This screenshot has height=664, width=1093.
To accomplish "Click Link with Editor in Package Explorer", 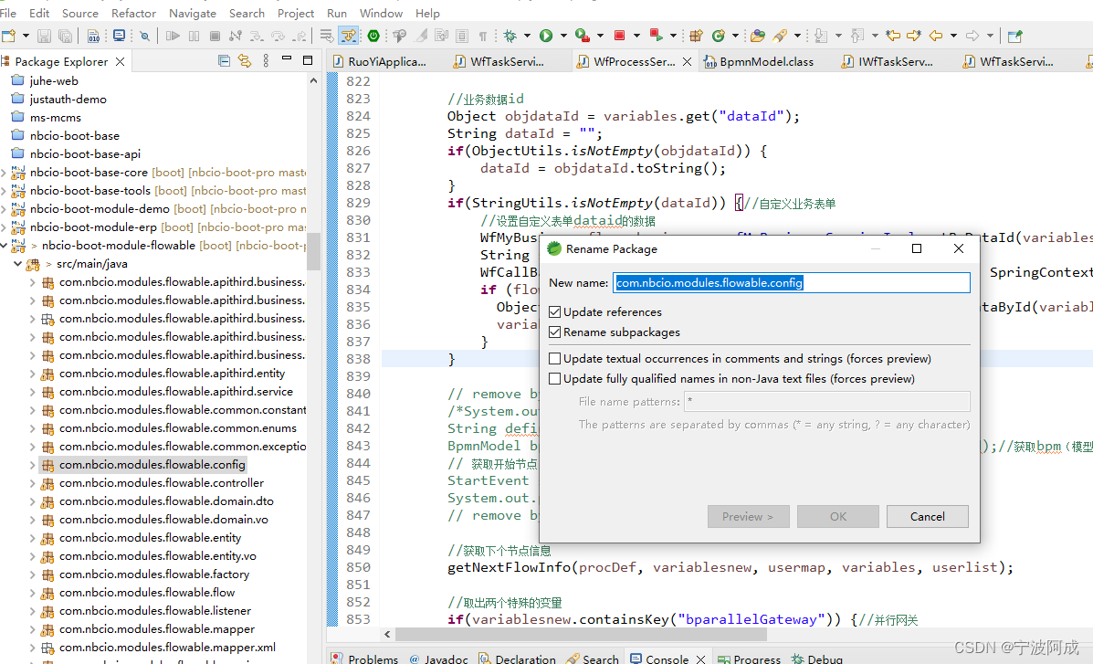I will (245, 61).
